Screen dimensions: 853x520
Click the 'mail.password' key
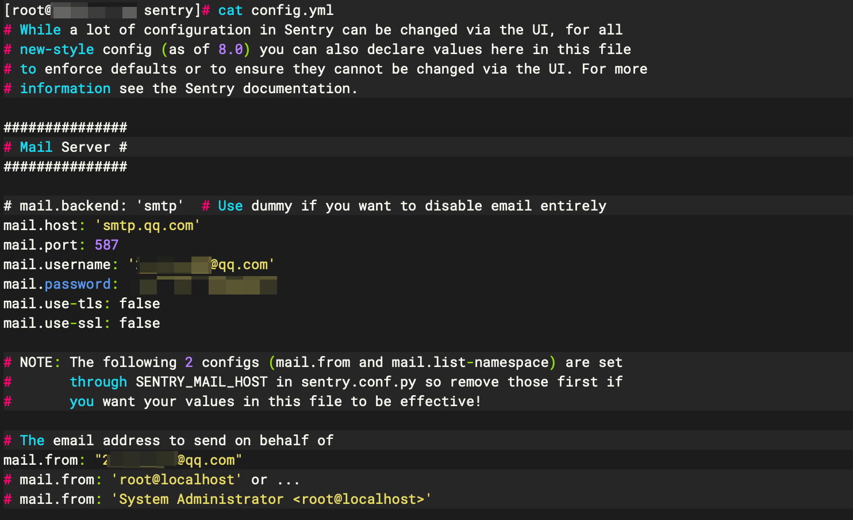(x=57, y=284)
